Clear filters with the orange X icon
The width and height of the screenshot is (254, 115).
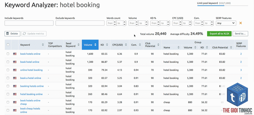tap(240, 23)
